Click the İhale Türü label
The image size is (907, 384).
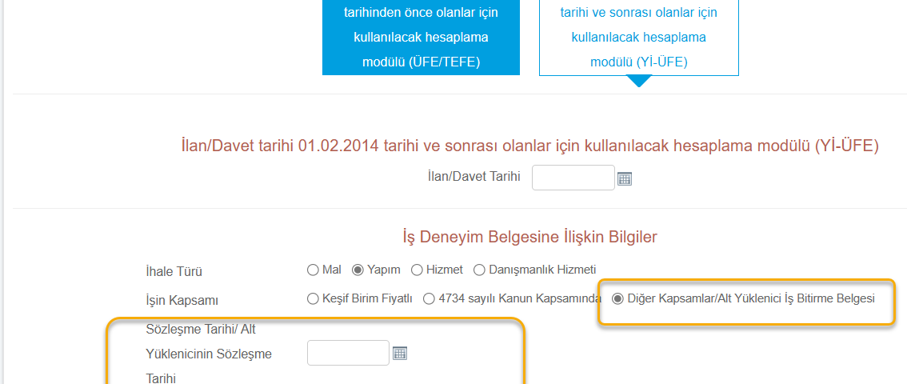coord(174,270)
